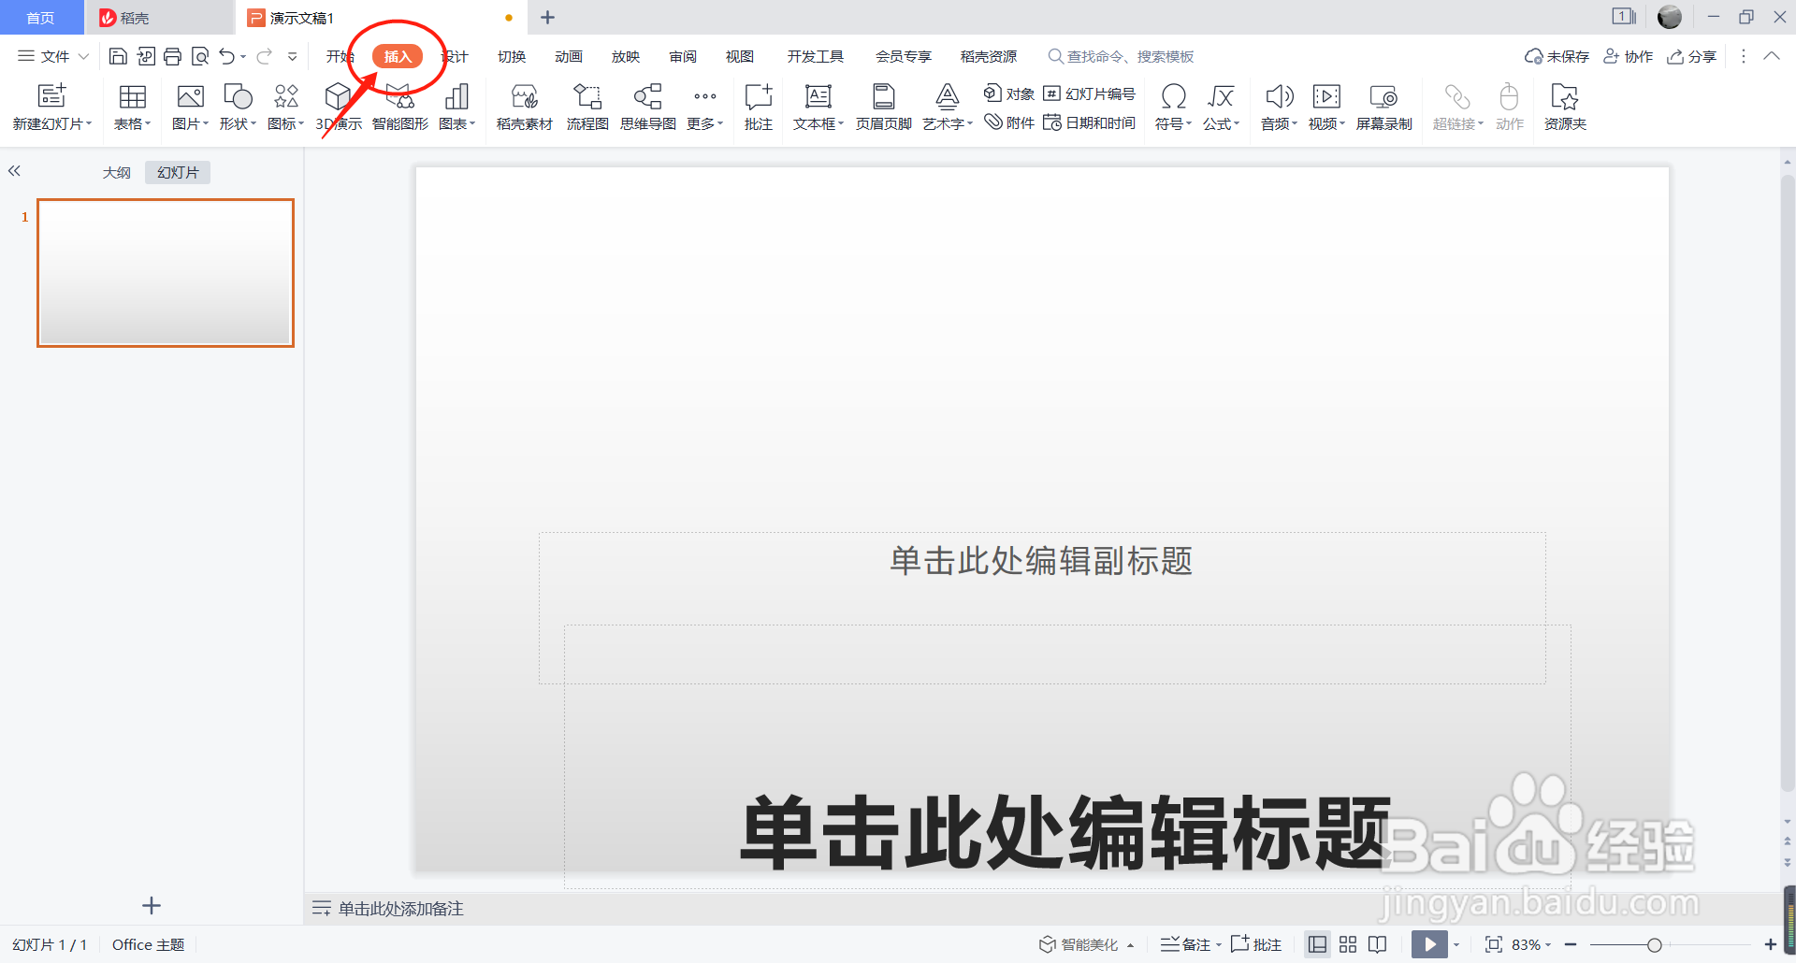Open print preview icon
This screenshot has width=1796, height=963.
click(199, 57)
